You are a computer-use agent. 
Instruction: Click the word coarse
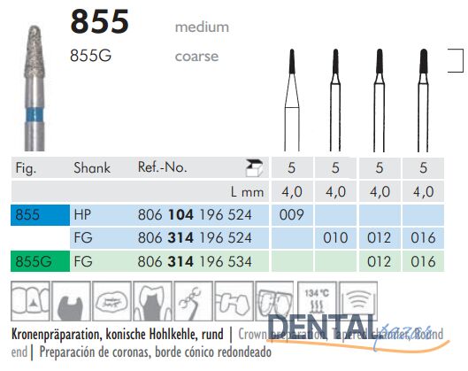(196, 56)
